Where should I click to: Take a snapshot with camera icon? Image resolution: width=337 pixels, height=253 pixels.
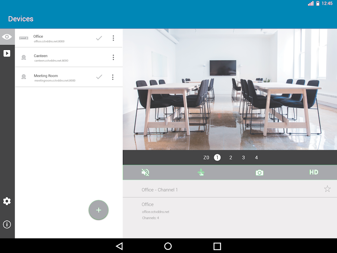click(259, 173)
